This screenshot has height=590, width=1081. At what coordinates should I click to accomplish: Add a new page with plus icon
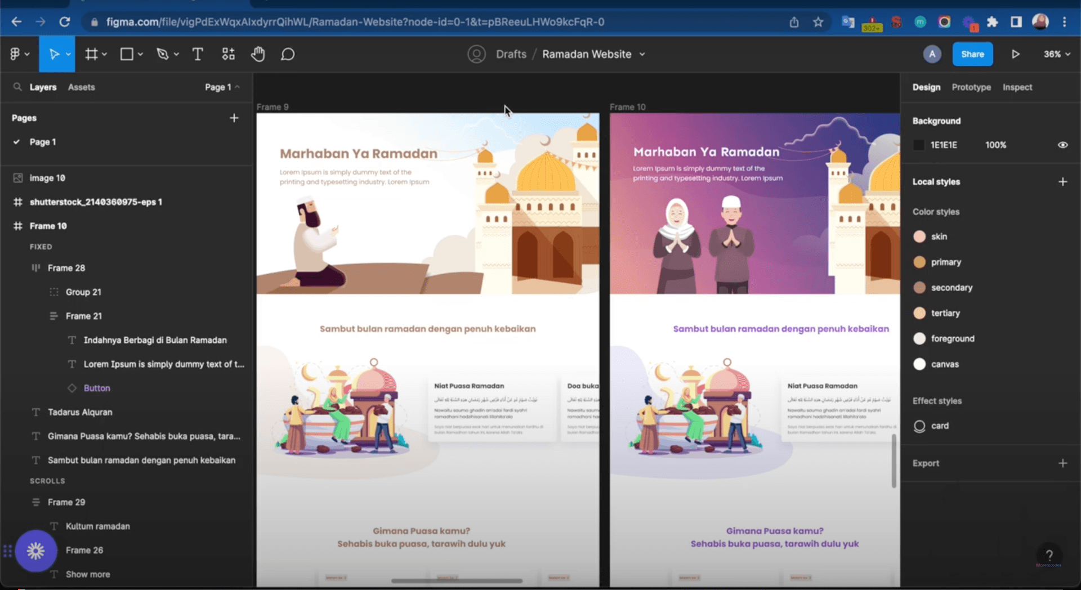pos(234,118)
